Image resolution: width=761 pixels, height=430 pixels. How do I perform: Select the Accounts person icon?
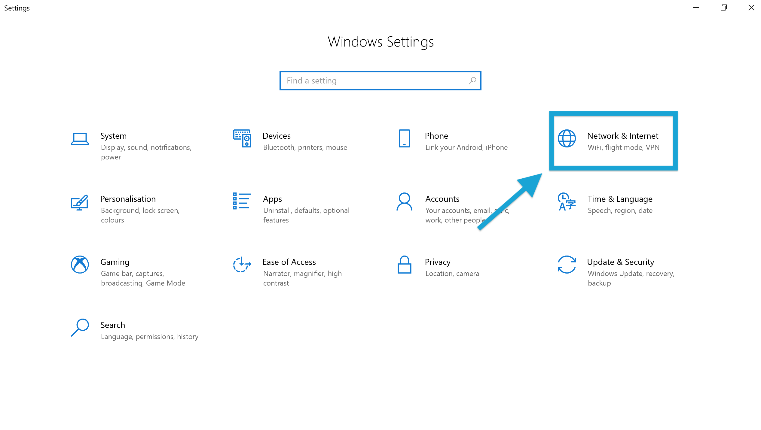404,201
